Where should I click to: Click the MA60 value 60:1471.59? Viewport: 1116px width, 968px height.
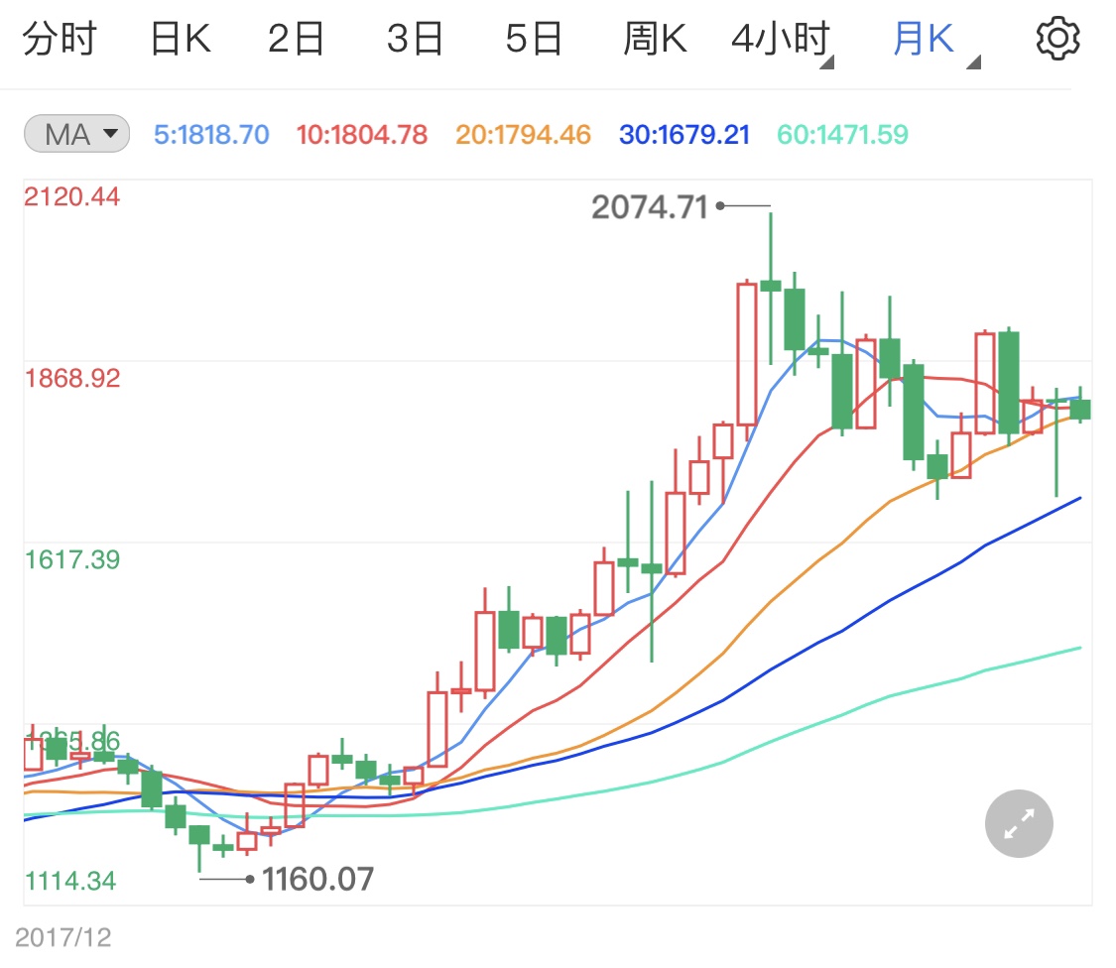pyautogui.click(x=842, y=135)
